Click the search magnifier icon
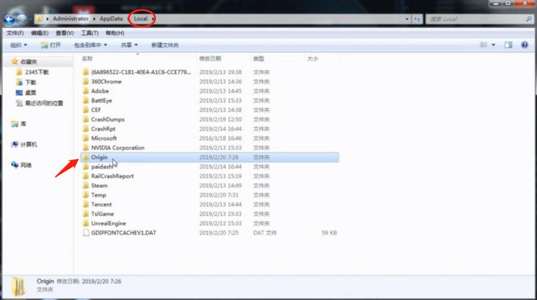 coord(529,19)
